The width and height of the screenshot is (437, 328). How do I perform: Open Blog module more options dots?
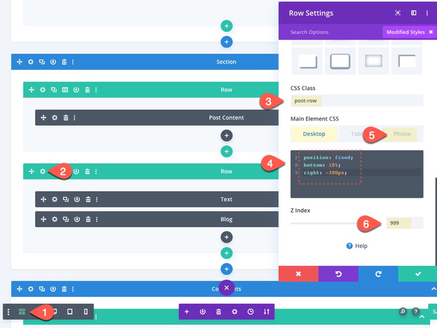pyautogui.click(x=97, y=219)
